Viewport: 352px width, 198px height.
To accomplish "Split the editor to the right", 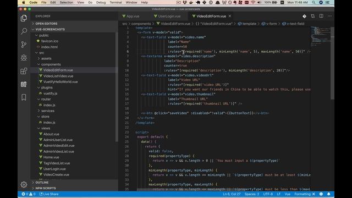I will (321, 16).
